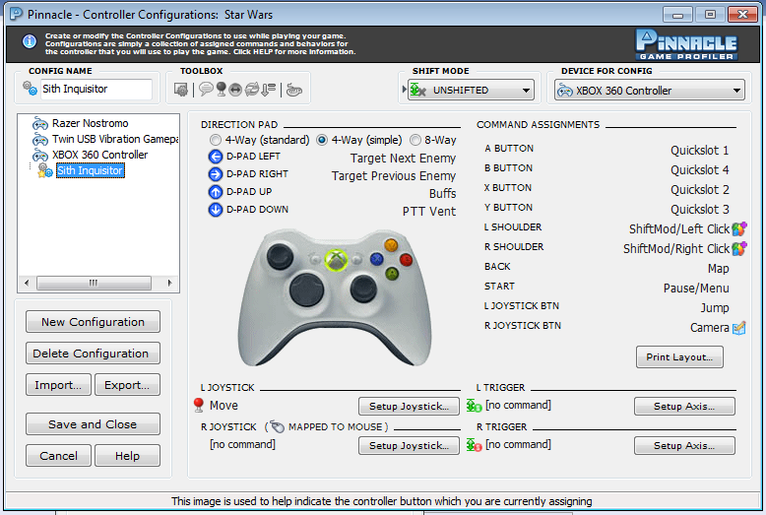Click the device list horizontal scrollbar thumb
Viewport: 766px width, 515px height.
(94, 283)
